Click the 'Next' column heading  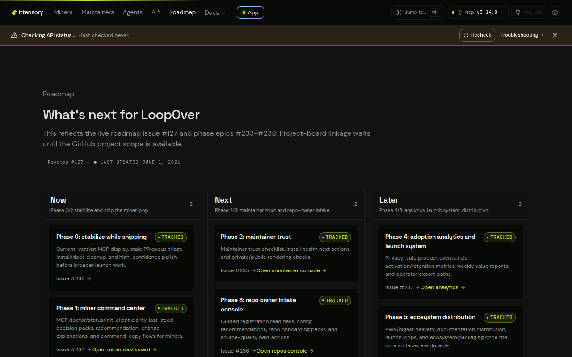223,200
